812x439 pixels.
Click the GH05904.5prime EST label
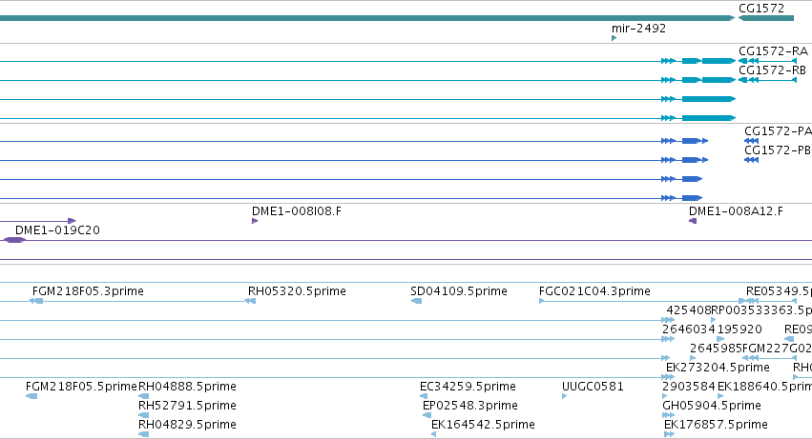coord(712,406)
